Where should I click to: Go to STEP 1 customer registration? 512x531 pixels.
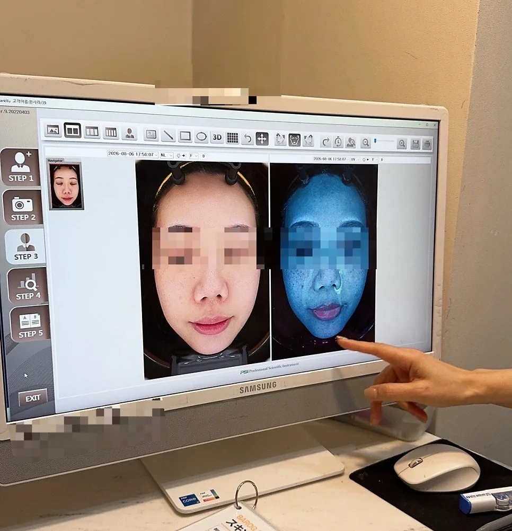click(x=21, y=166)
